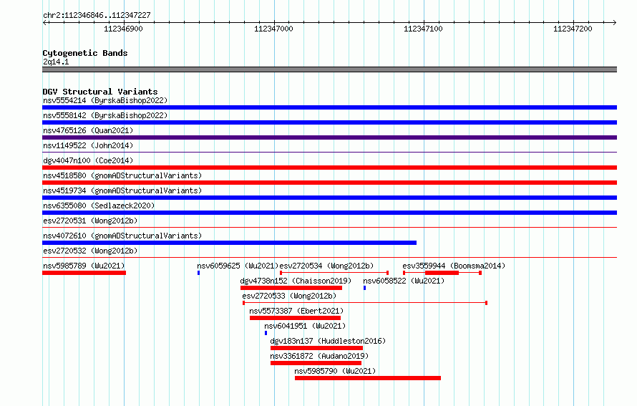Viewport: 637px width, 406px height.
Task: Click nsv4072610 (gnomADStructuralVariants) label
Action: (122, 236)
